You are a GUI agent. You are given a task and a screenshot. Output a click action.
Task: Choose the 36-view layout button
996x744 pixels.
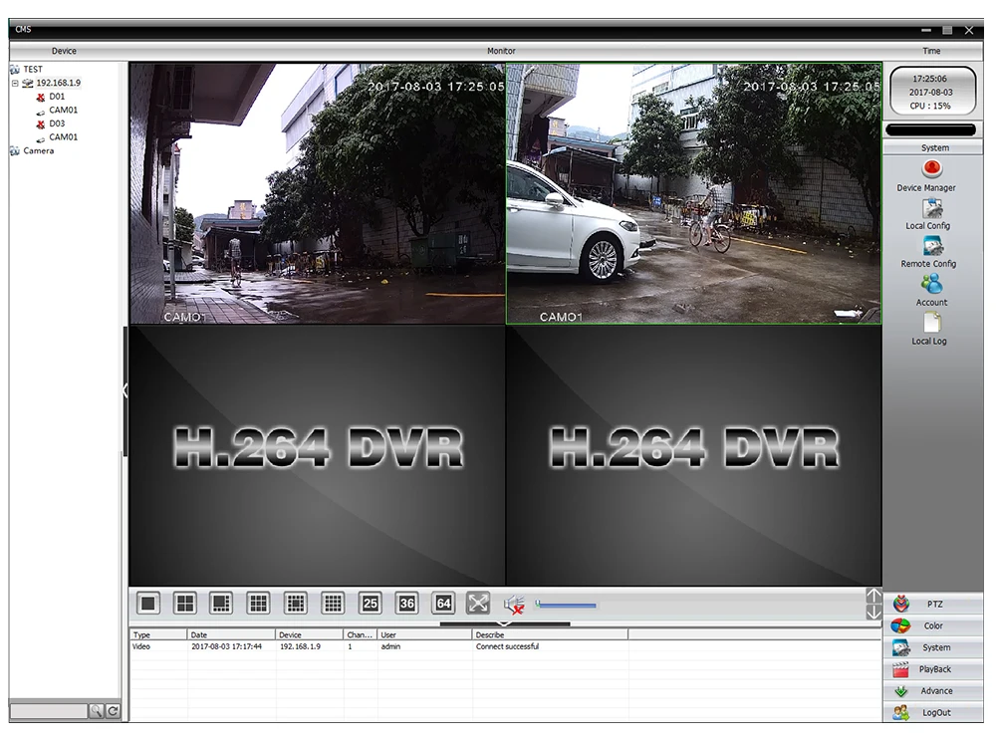tap(407, 603)
